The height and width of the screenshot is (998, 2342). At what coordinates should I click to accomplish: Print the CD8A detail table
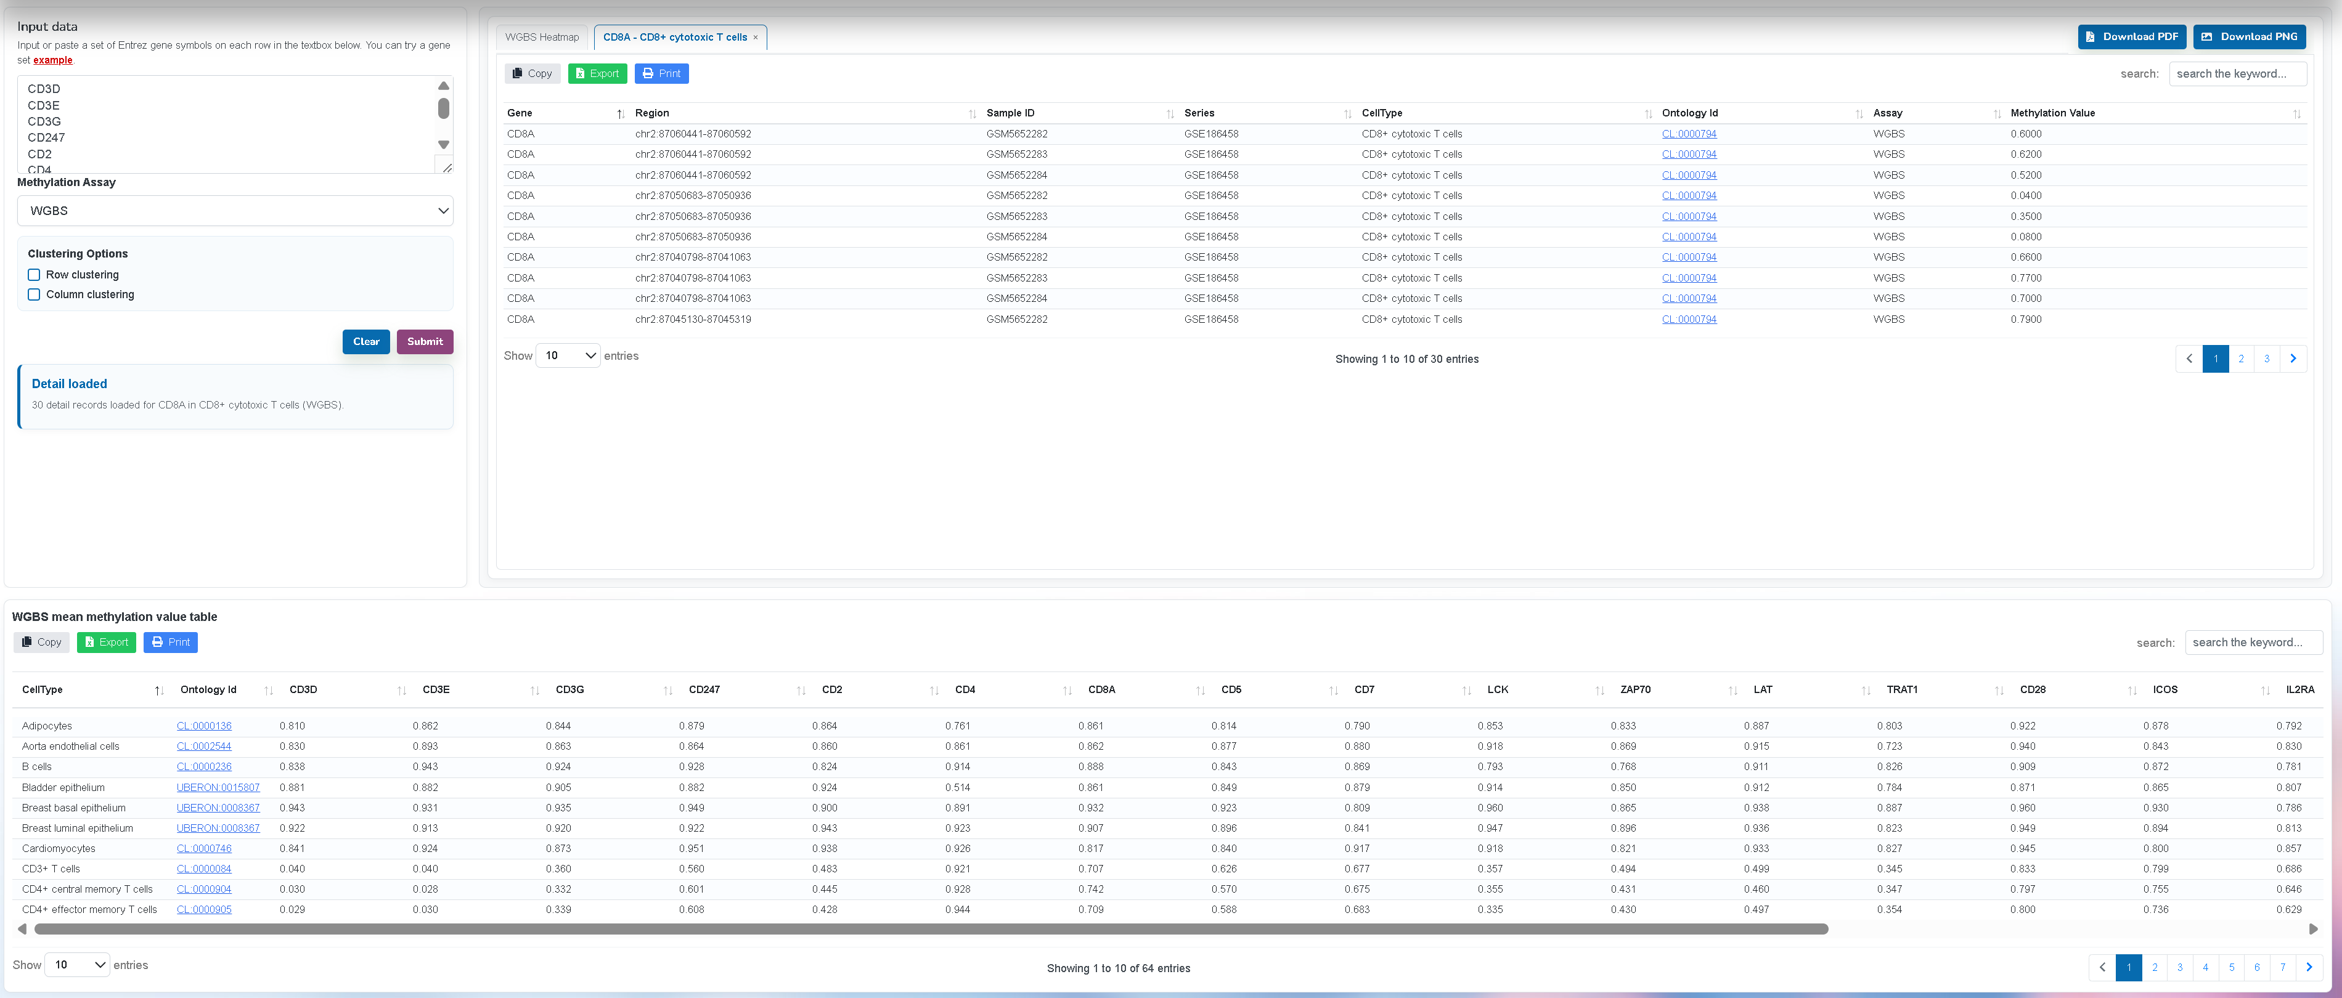pos(661,74)
